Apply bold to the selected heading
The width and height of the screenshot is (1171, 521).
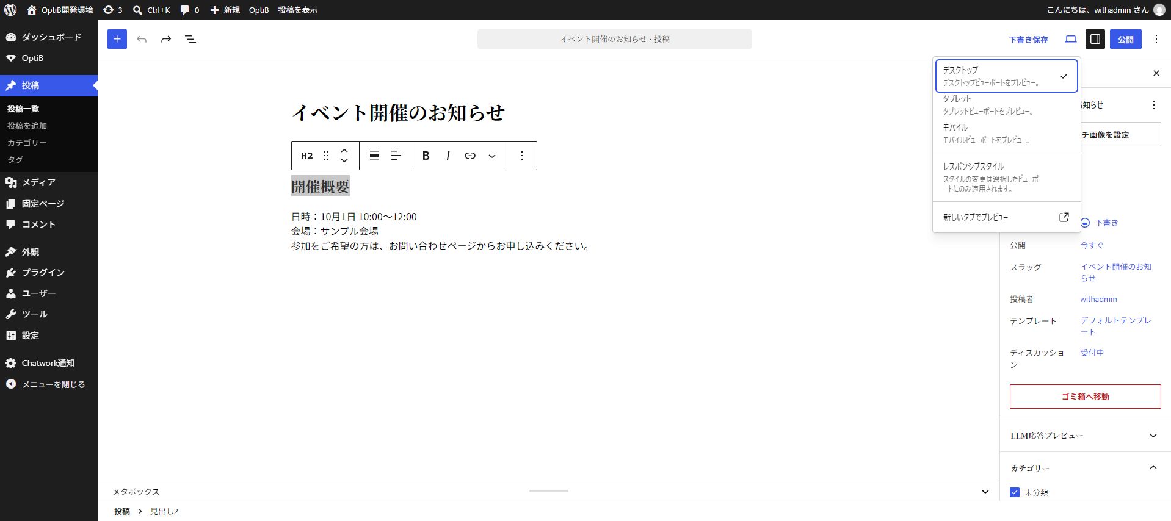coord(426,156)
